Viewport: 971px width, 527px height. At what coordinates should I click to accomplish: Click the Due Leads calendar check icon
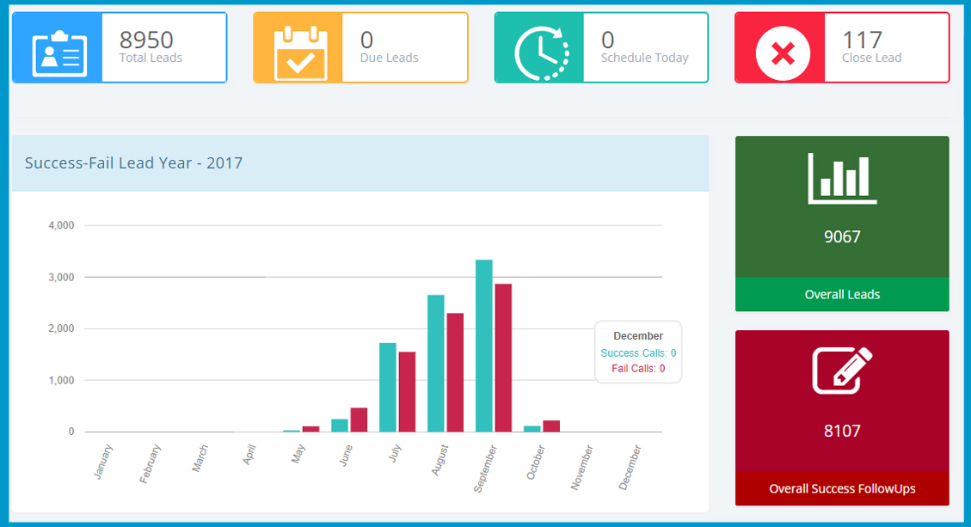pos(298,48)
